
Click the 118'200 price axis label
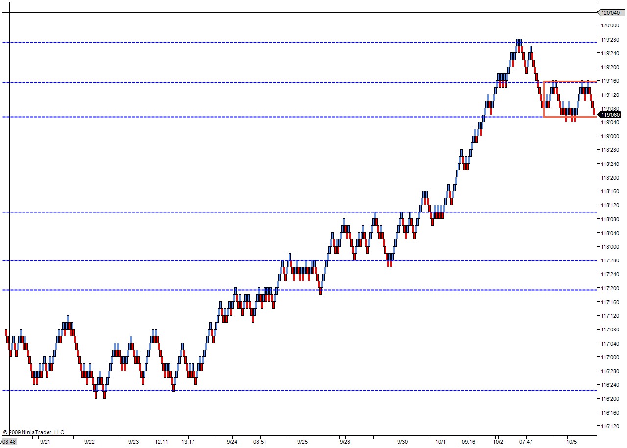[x=611, y=178]
